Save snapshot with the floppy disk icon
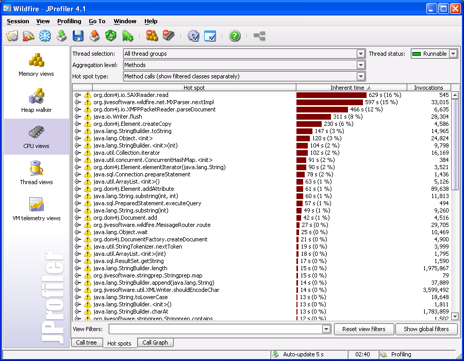464x361 pixels. point(78,36)
